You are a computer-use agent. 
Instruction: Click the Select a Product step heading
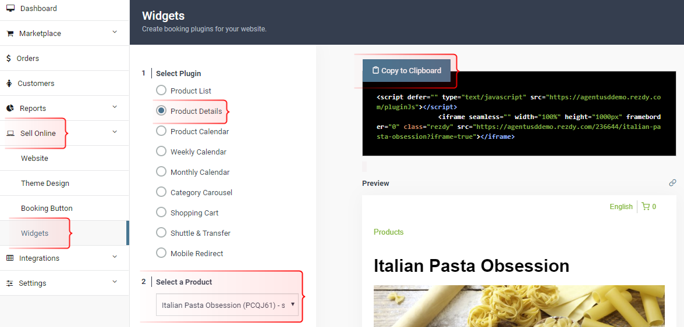(184, 282)
